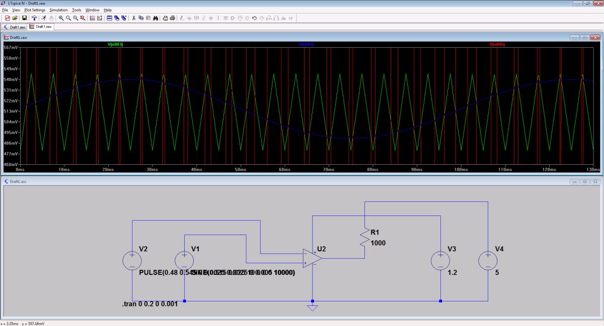Click the Print icon
604x326 pixels.
(173, 18)
